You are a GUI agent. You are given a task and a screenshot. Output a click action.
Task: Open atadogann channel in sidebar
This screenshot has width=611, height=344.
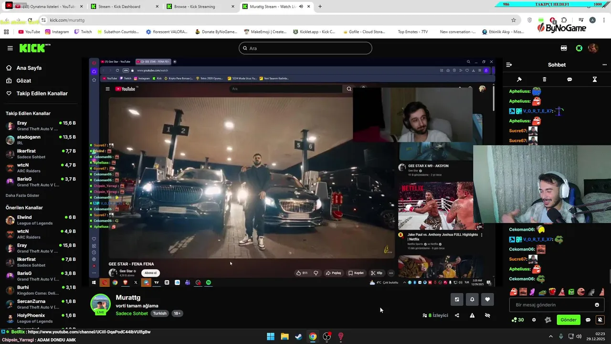[41, 140]
